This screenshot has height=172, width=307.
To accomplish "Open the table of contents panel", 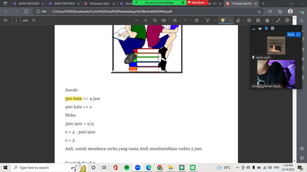I will (5, 20).
